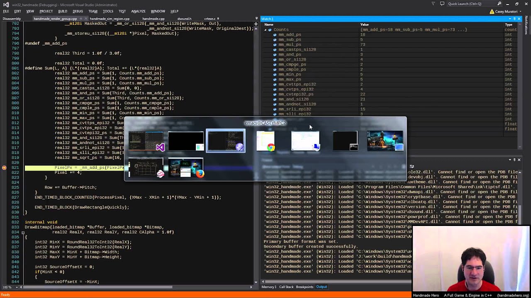The height and width of the screenshot is (298, 531).
Task: Switch to the Disassembly tab
Action: 12,19
